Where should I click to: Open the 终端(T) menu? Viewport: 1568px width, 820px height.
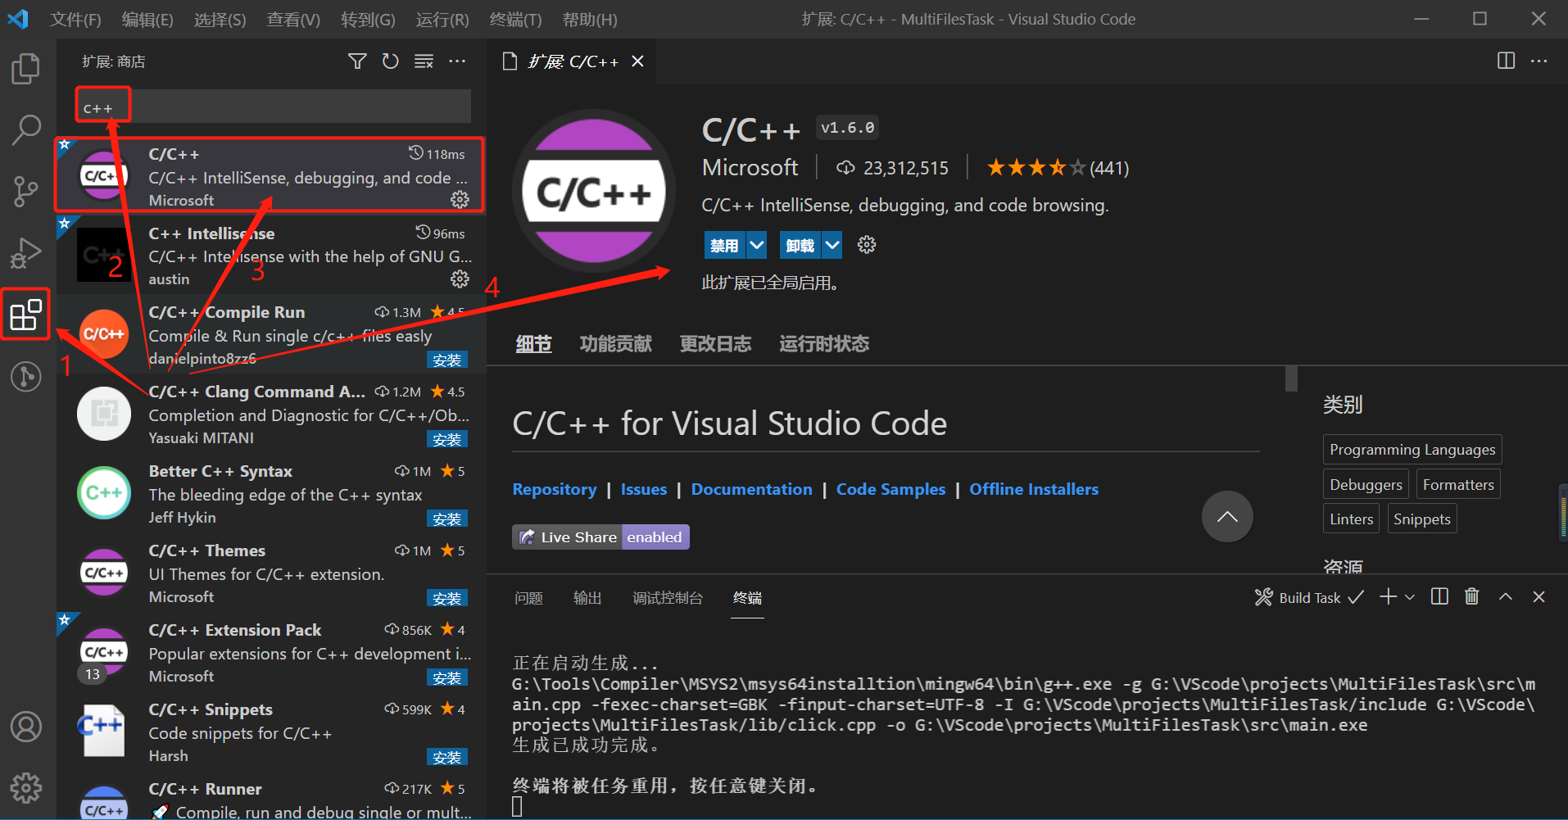515,19
